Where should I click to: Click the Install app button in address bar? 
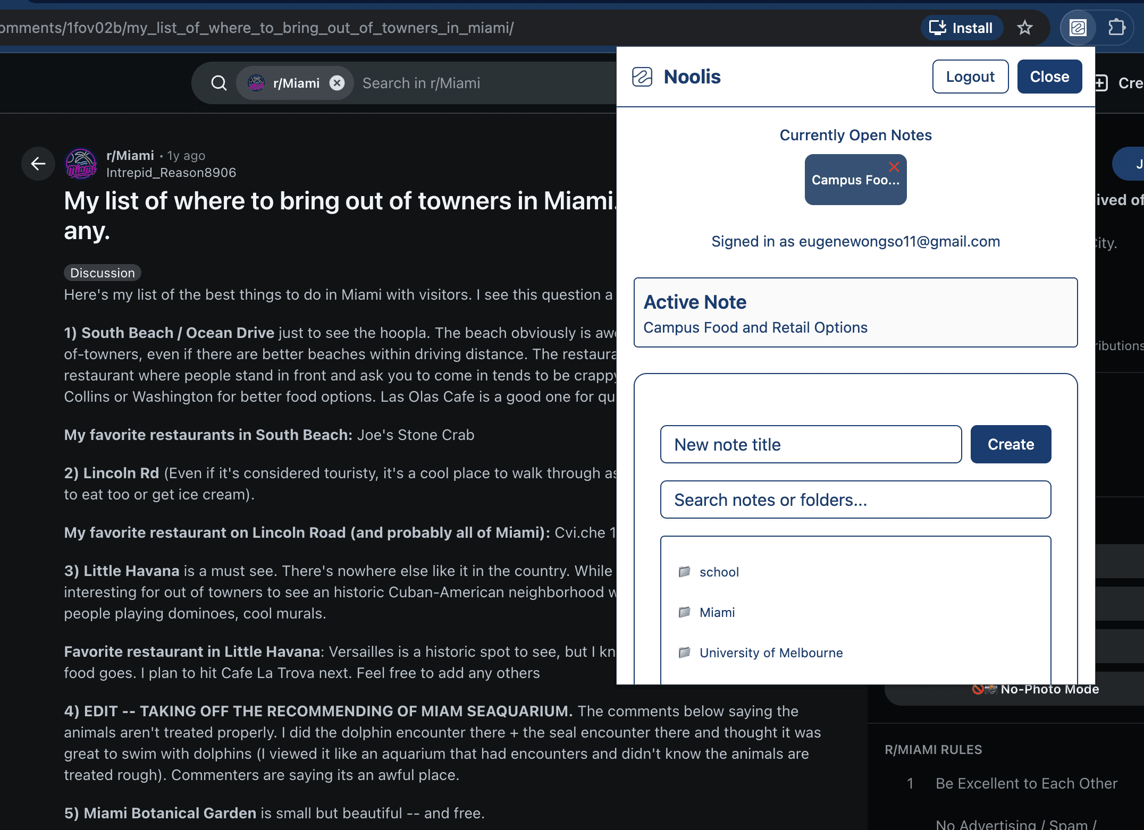[x=961, y=28]
